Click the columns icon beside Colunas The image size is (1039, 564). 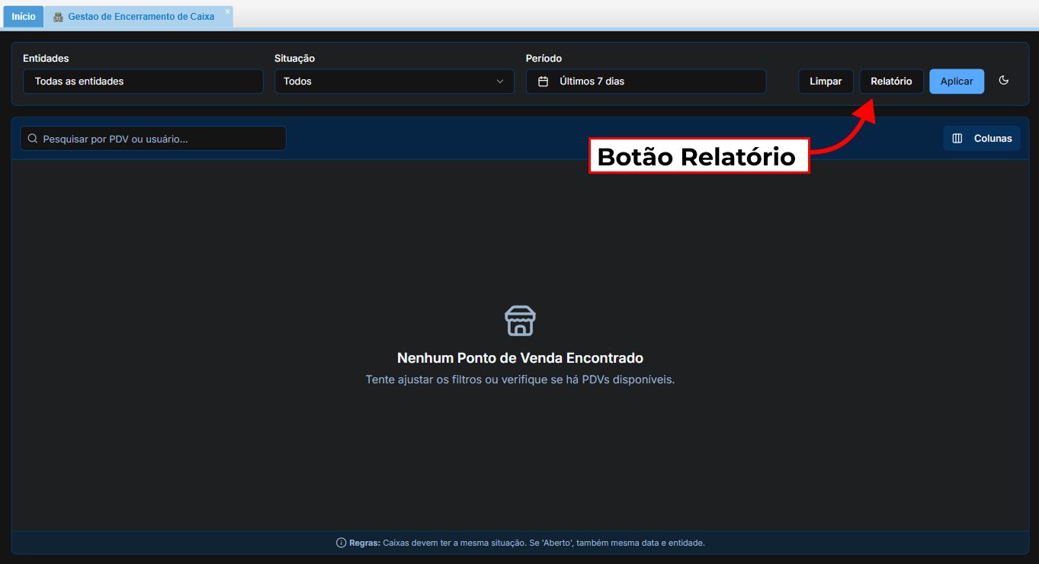click(x=957, y=139)
